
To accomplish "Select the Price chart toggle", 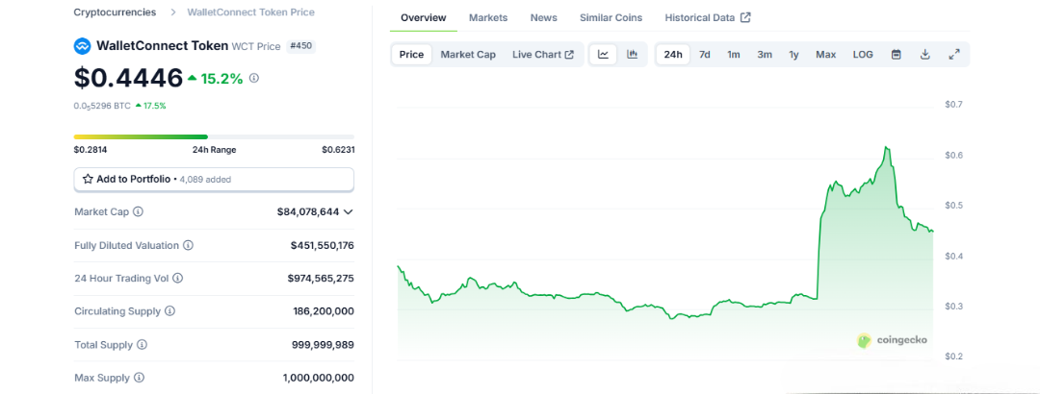I will 411,55.
